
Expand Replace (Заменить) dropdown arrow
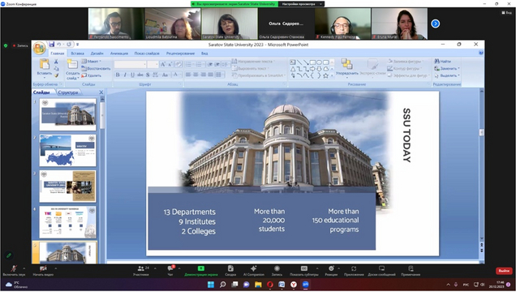tap(458, 68)
